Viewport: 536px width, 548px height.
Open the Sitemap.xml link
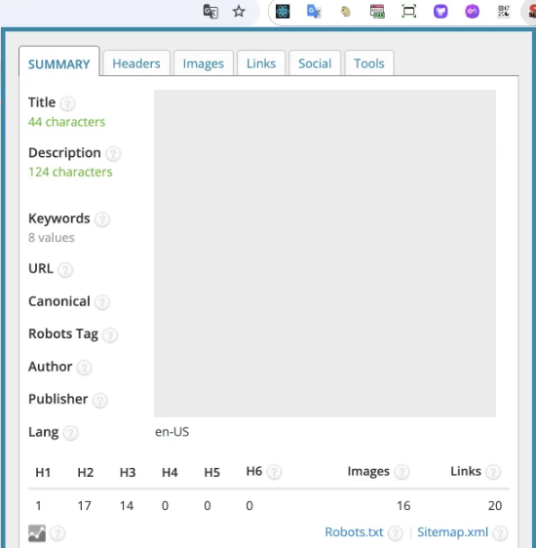point(452,532)
